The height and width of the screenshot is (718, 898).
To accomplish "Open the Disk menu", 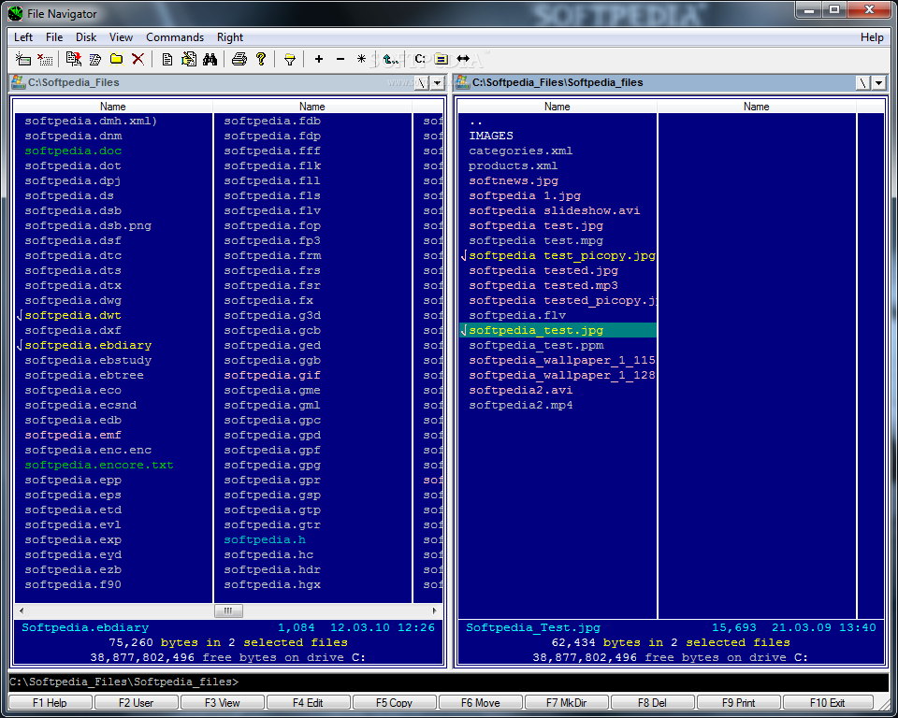I will point(86,37).
